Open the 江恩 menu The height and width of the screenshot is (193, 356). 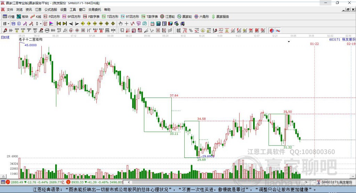38,9
